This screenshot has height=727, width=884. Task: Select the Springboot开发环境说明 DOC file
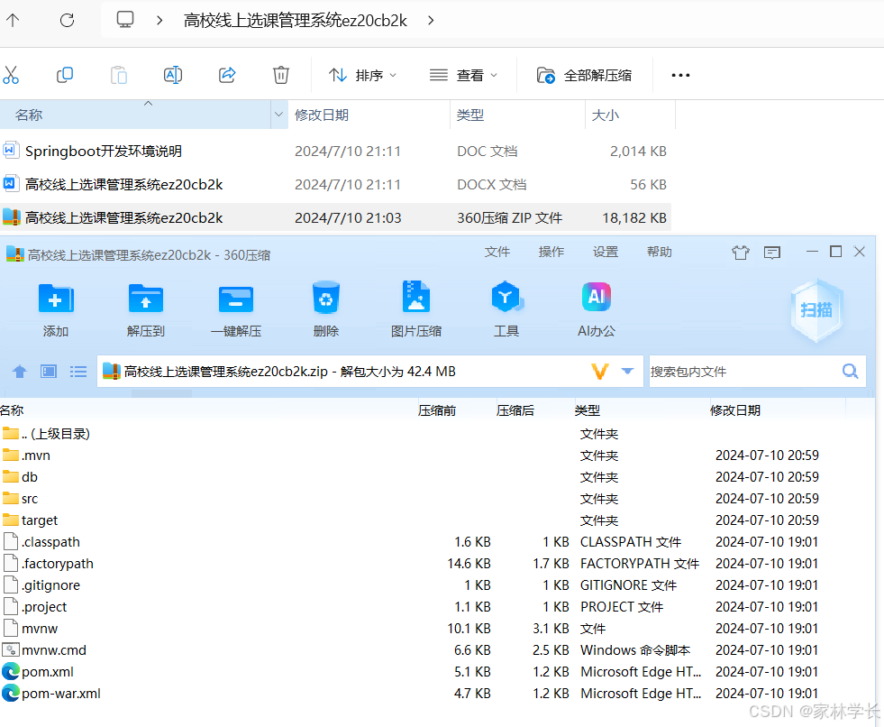click(335, 152)
